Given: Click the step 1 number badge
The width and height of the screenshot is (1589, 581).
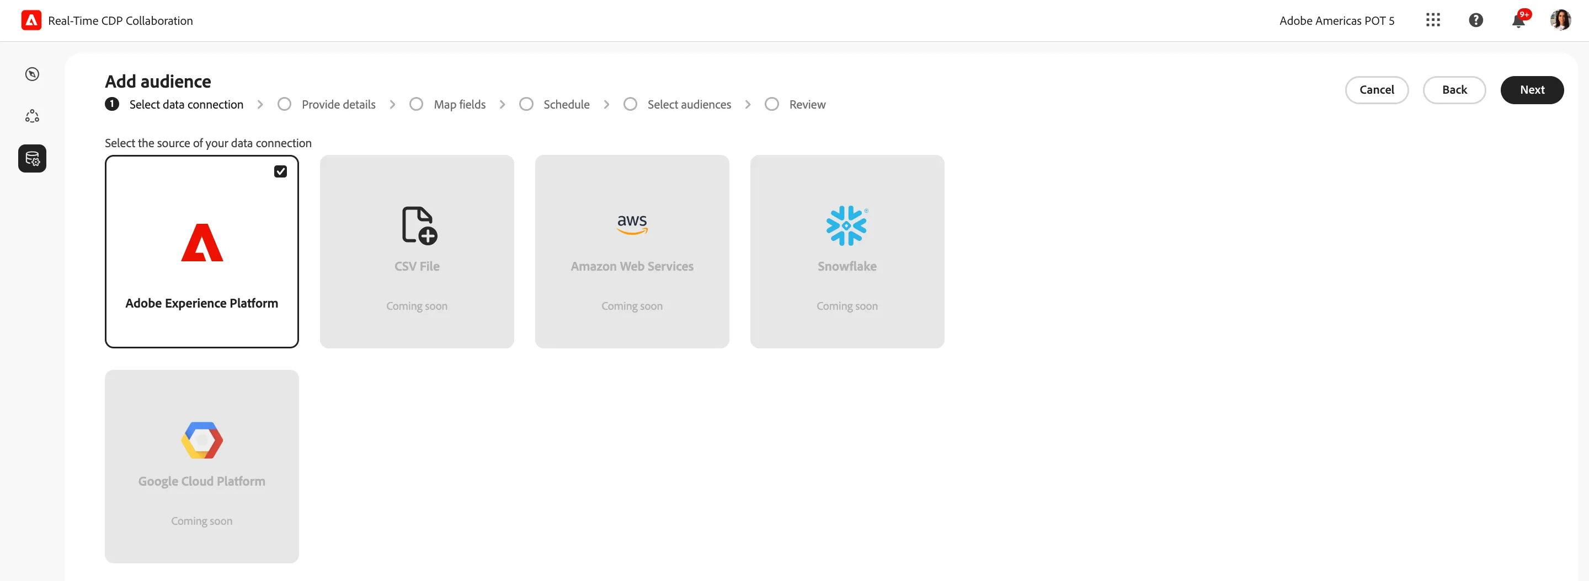Looking at the screenshot, I should 111,104.
